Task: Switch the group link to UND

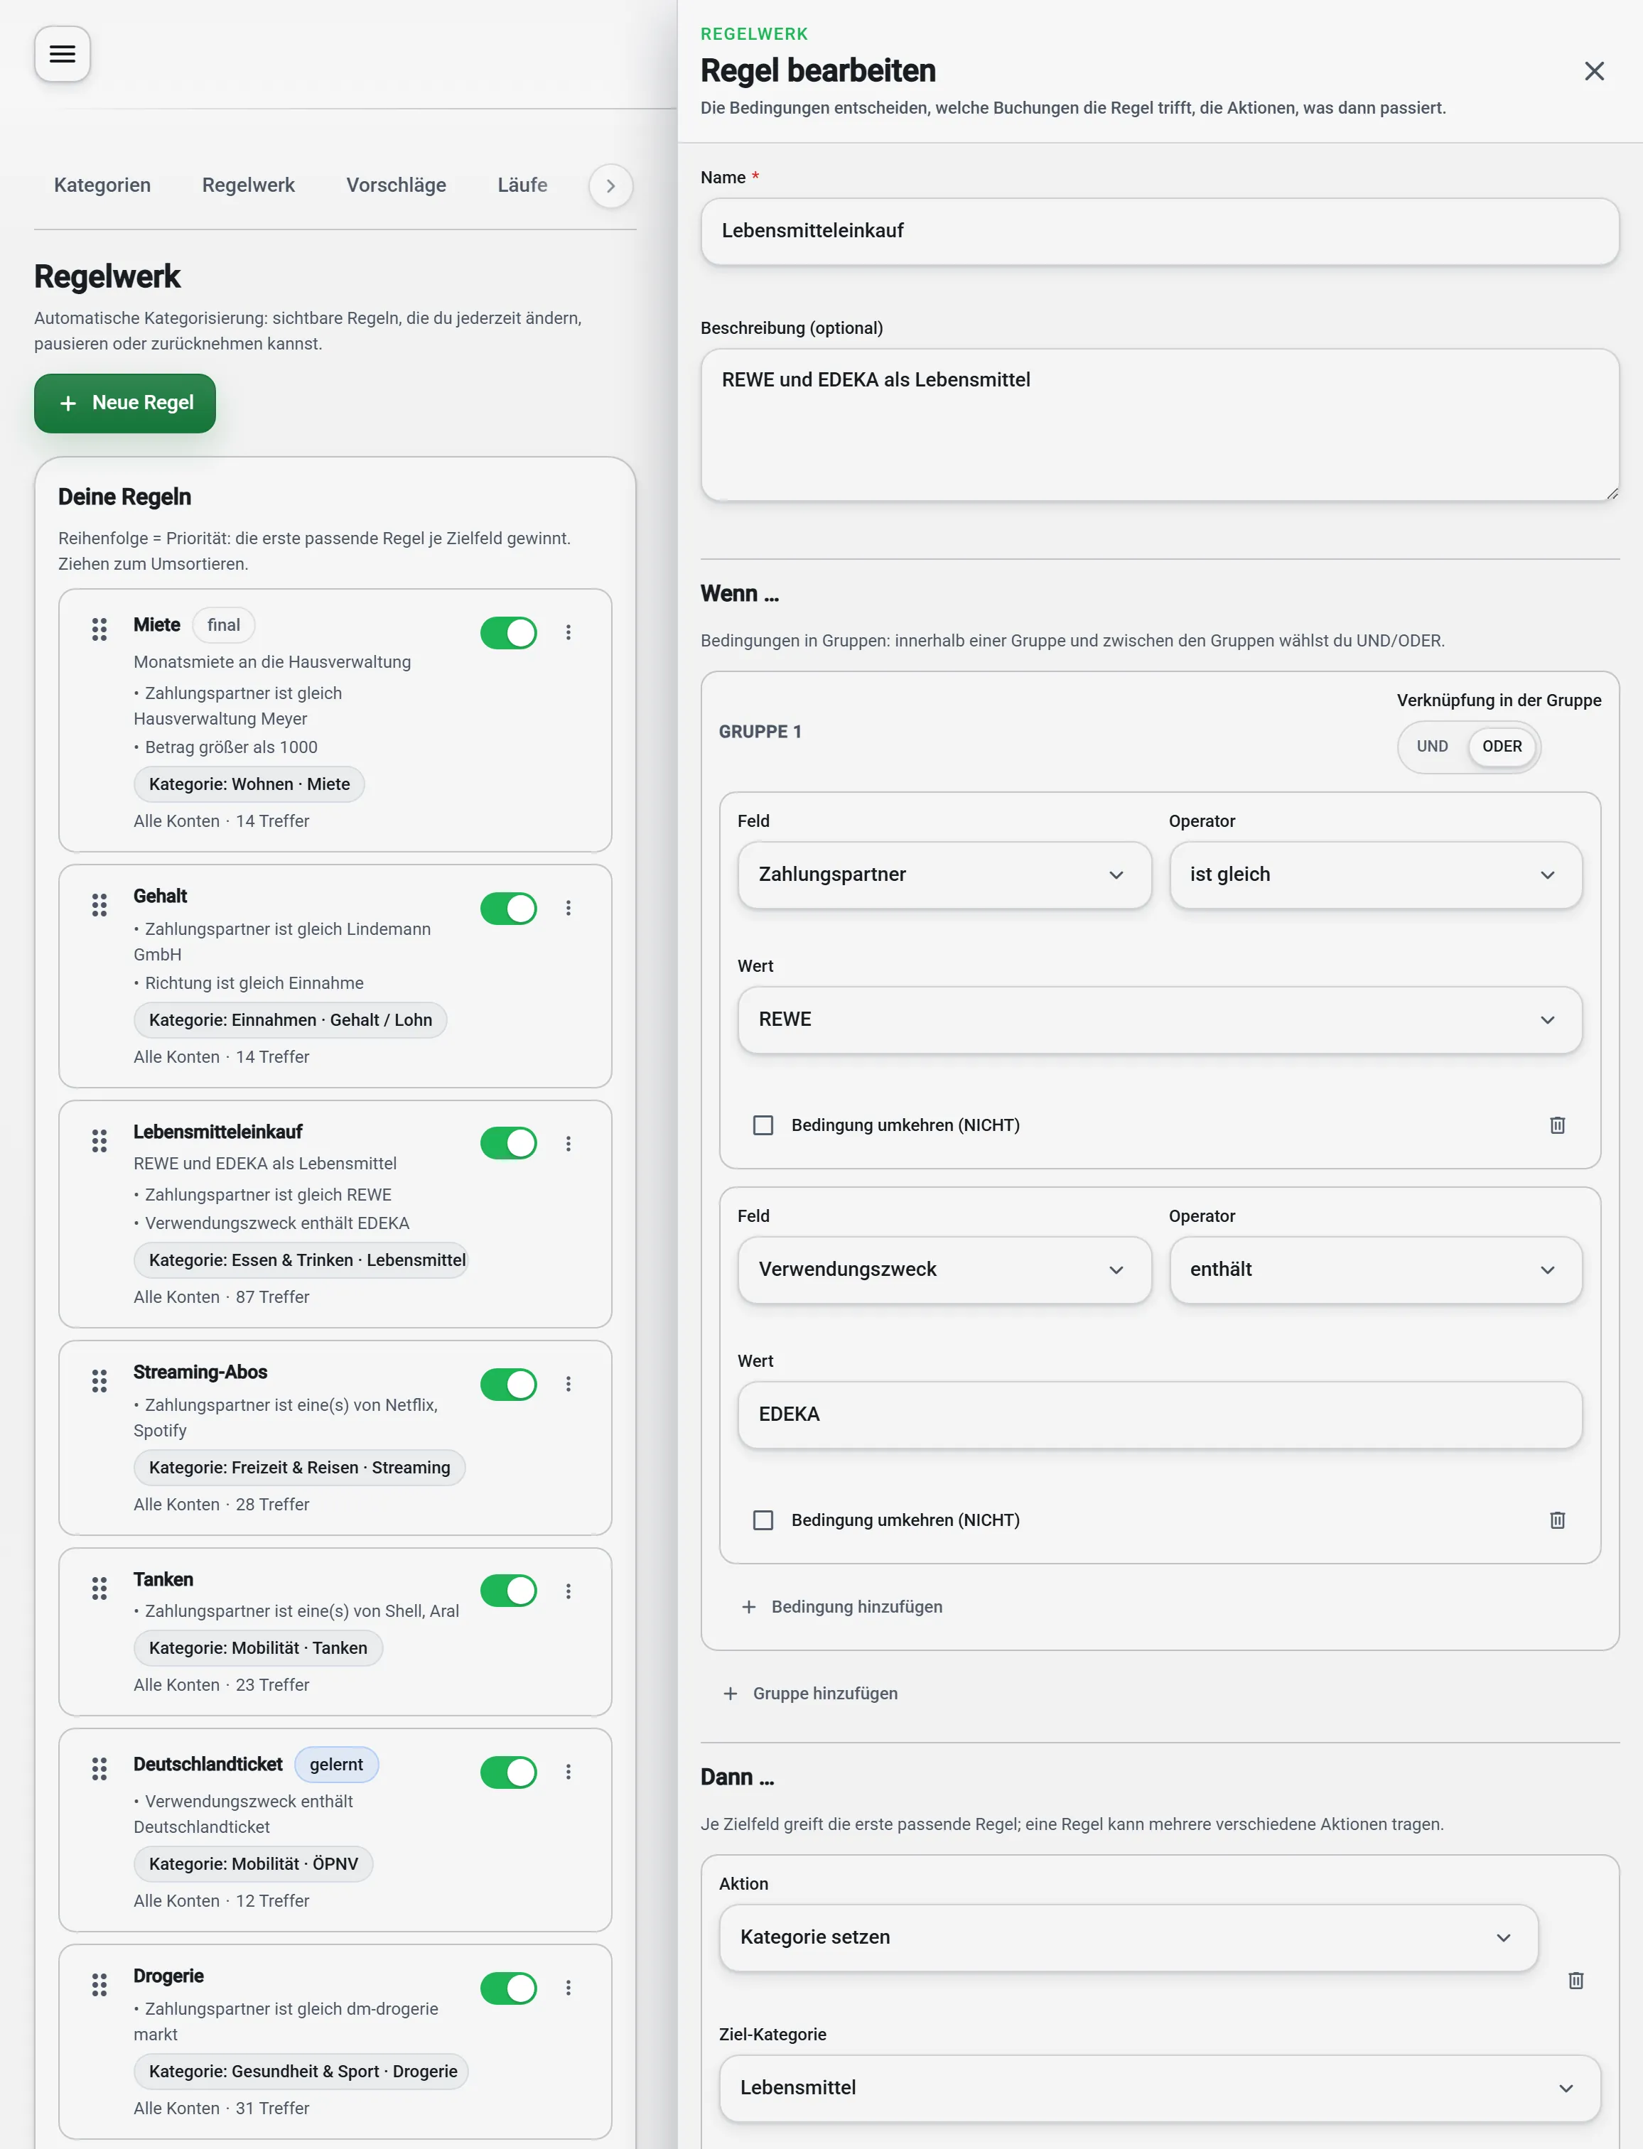Action: coord(1433,747)
